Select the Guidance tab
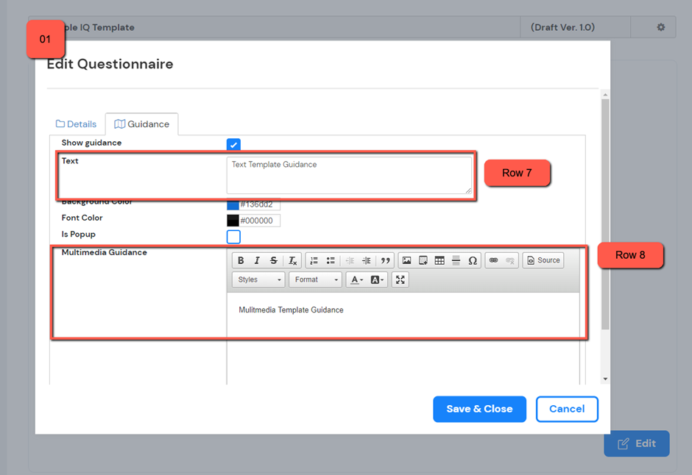The image size is (692, 475). (141, 124)
